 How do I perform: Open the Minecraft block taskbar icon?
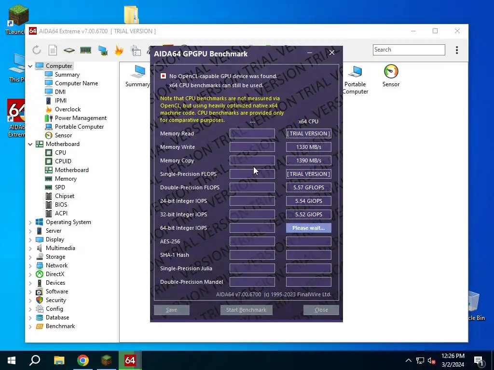click(x=107, y=360)
